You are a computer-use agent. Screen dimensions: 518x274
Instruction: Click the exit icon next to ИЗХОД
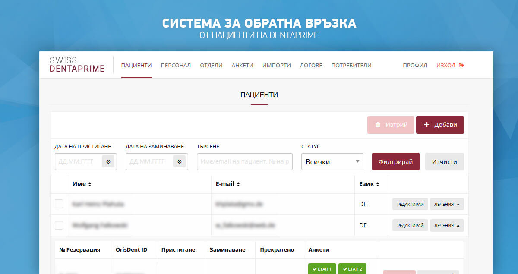[x=461, y=66]
